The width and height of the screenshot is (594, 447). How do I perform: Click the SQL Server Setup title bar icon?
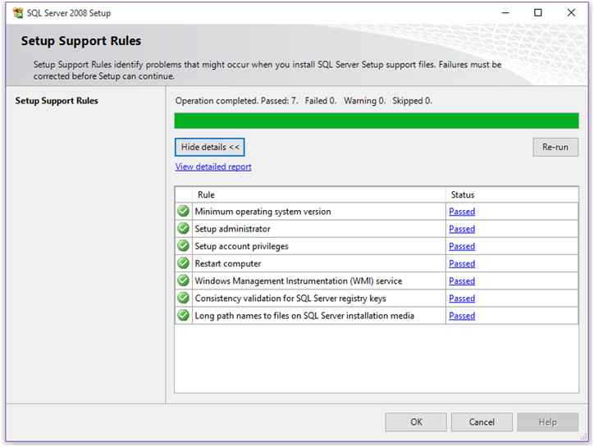point(18,13)
